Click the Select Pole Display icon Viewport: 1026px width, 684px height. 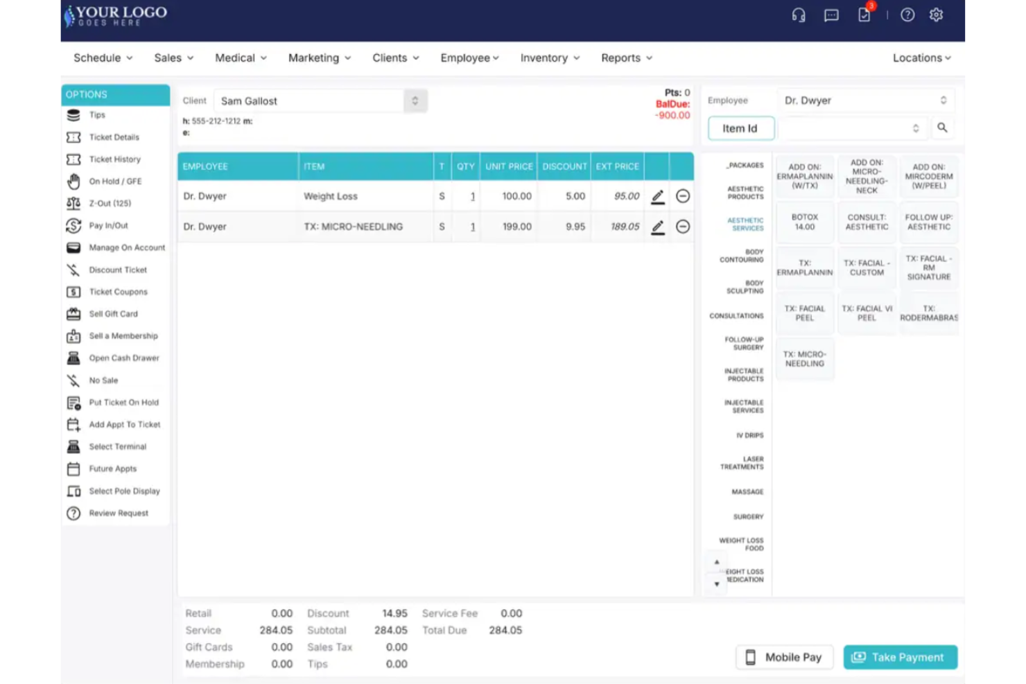click(x=73, y=491)
